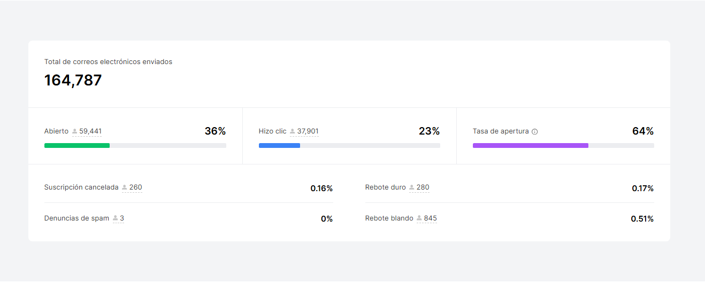The height and width of the screenshot is (283, 705).
Task: Click the purple Tasa de apertura bar
Action: [x=530, y=145]
